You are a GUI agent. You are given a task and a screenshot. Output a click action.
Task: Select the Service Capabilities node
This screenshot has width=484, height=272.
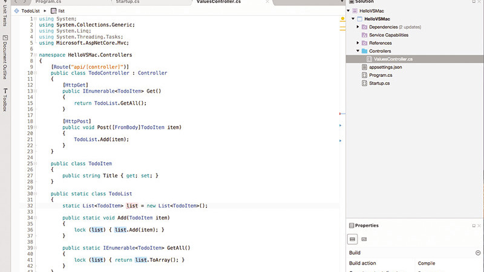tap(388, 35)
